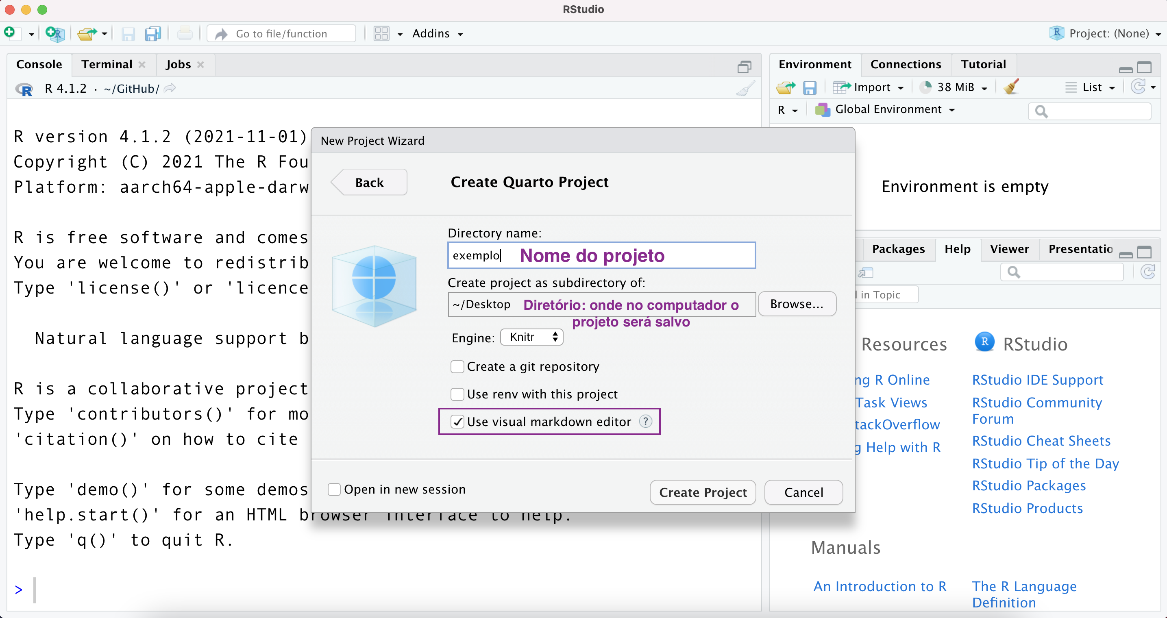Open a new project using the R project icon

[x=54, y=33]
